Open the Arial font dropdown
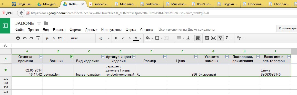This screenshot has width=297, height=95. pos(81,38)
